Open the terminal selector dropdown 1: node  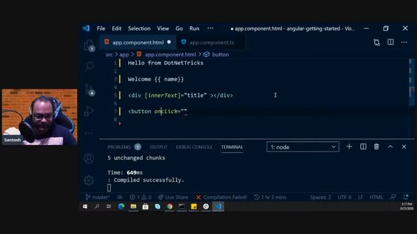302,147
